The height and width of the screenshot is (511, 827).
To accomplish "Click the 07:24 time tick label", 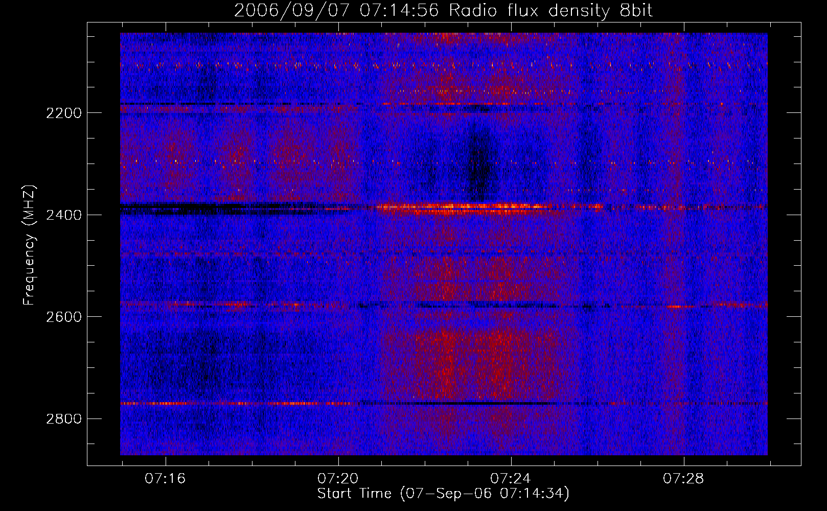I will pyautogui.click(x=511, y=479).
